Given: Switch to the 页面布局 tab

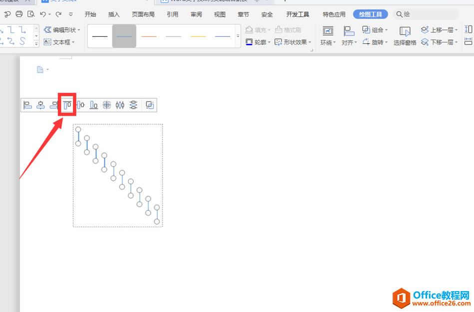Looking at the screenshot, I should (x=143, y=14).
